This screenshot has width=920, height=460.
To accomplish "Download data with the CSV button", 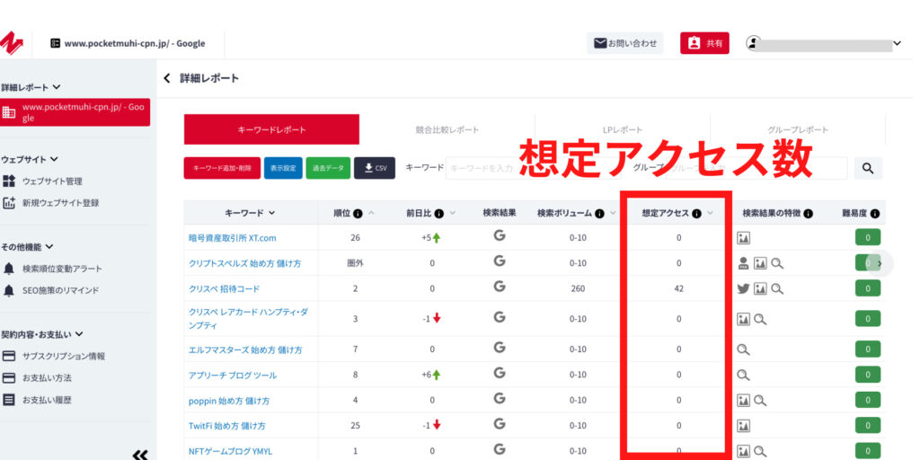I will [x=375, y=168].
